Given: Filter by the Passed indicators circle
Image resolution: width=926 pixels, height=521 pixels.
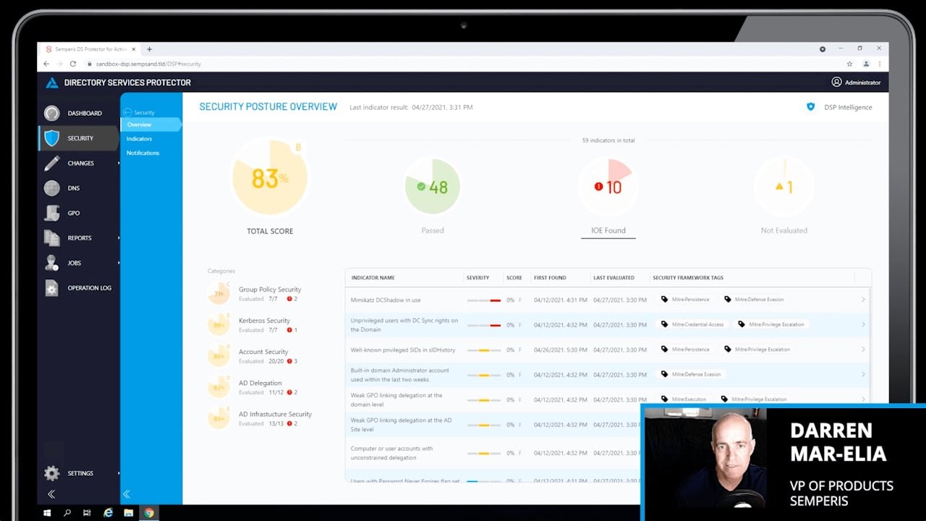Looking at the screenshot, I should coord(433,187).
